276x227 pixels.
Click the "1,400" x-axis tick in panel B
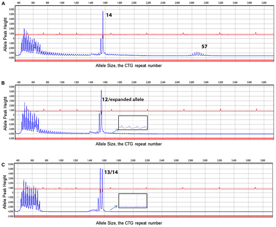(91, 82)
